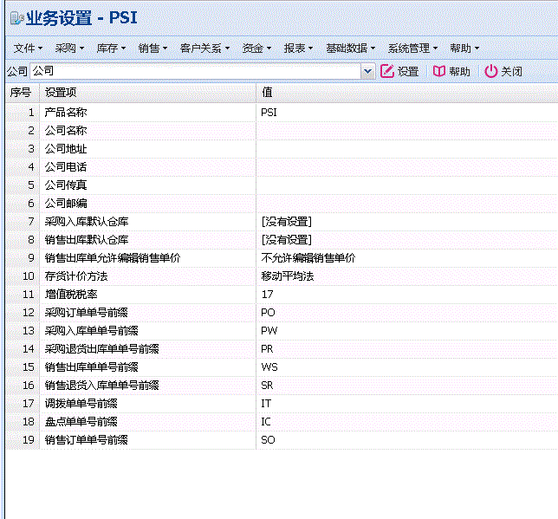The height and width of the screenshot is (519, 558).
Task: Expand the 帮助 menu in menu bar
Action: 464,48
